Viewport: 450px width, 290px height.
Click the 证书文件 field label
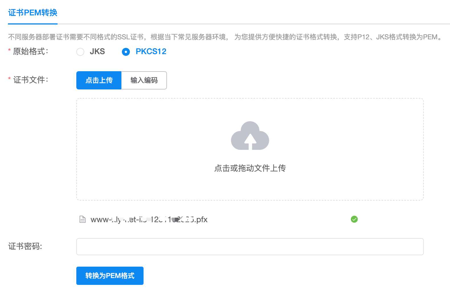[31, 80]
